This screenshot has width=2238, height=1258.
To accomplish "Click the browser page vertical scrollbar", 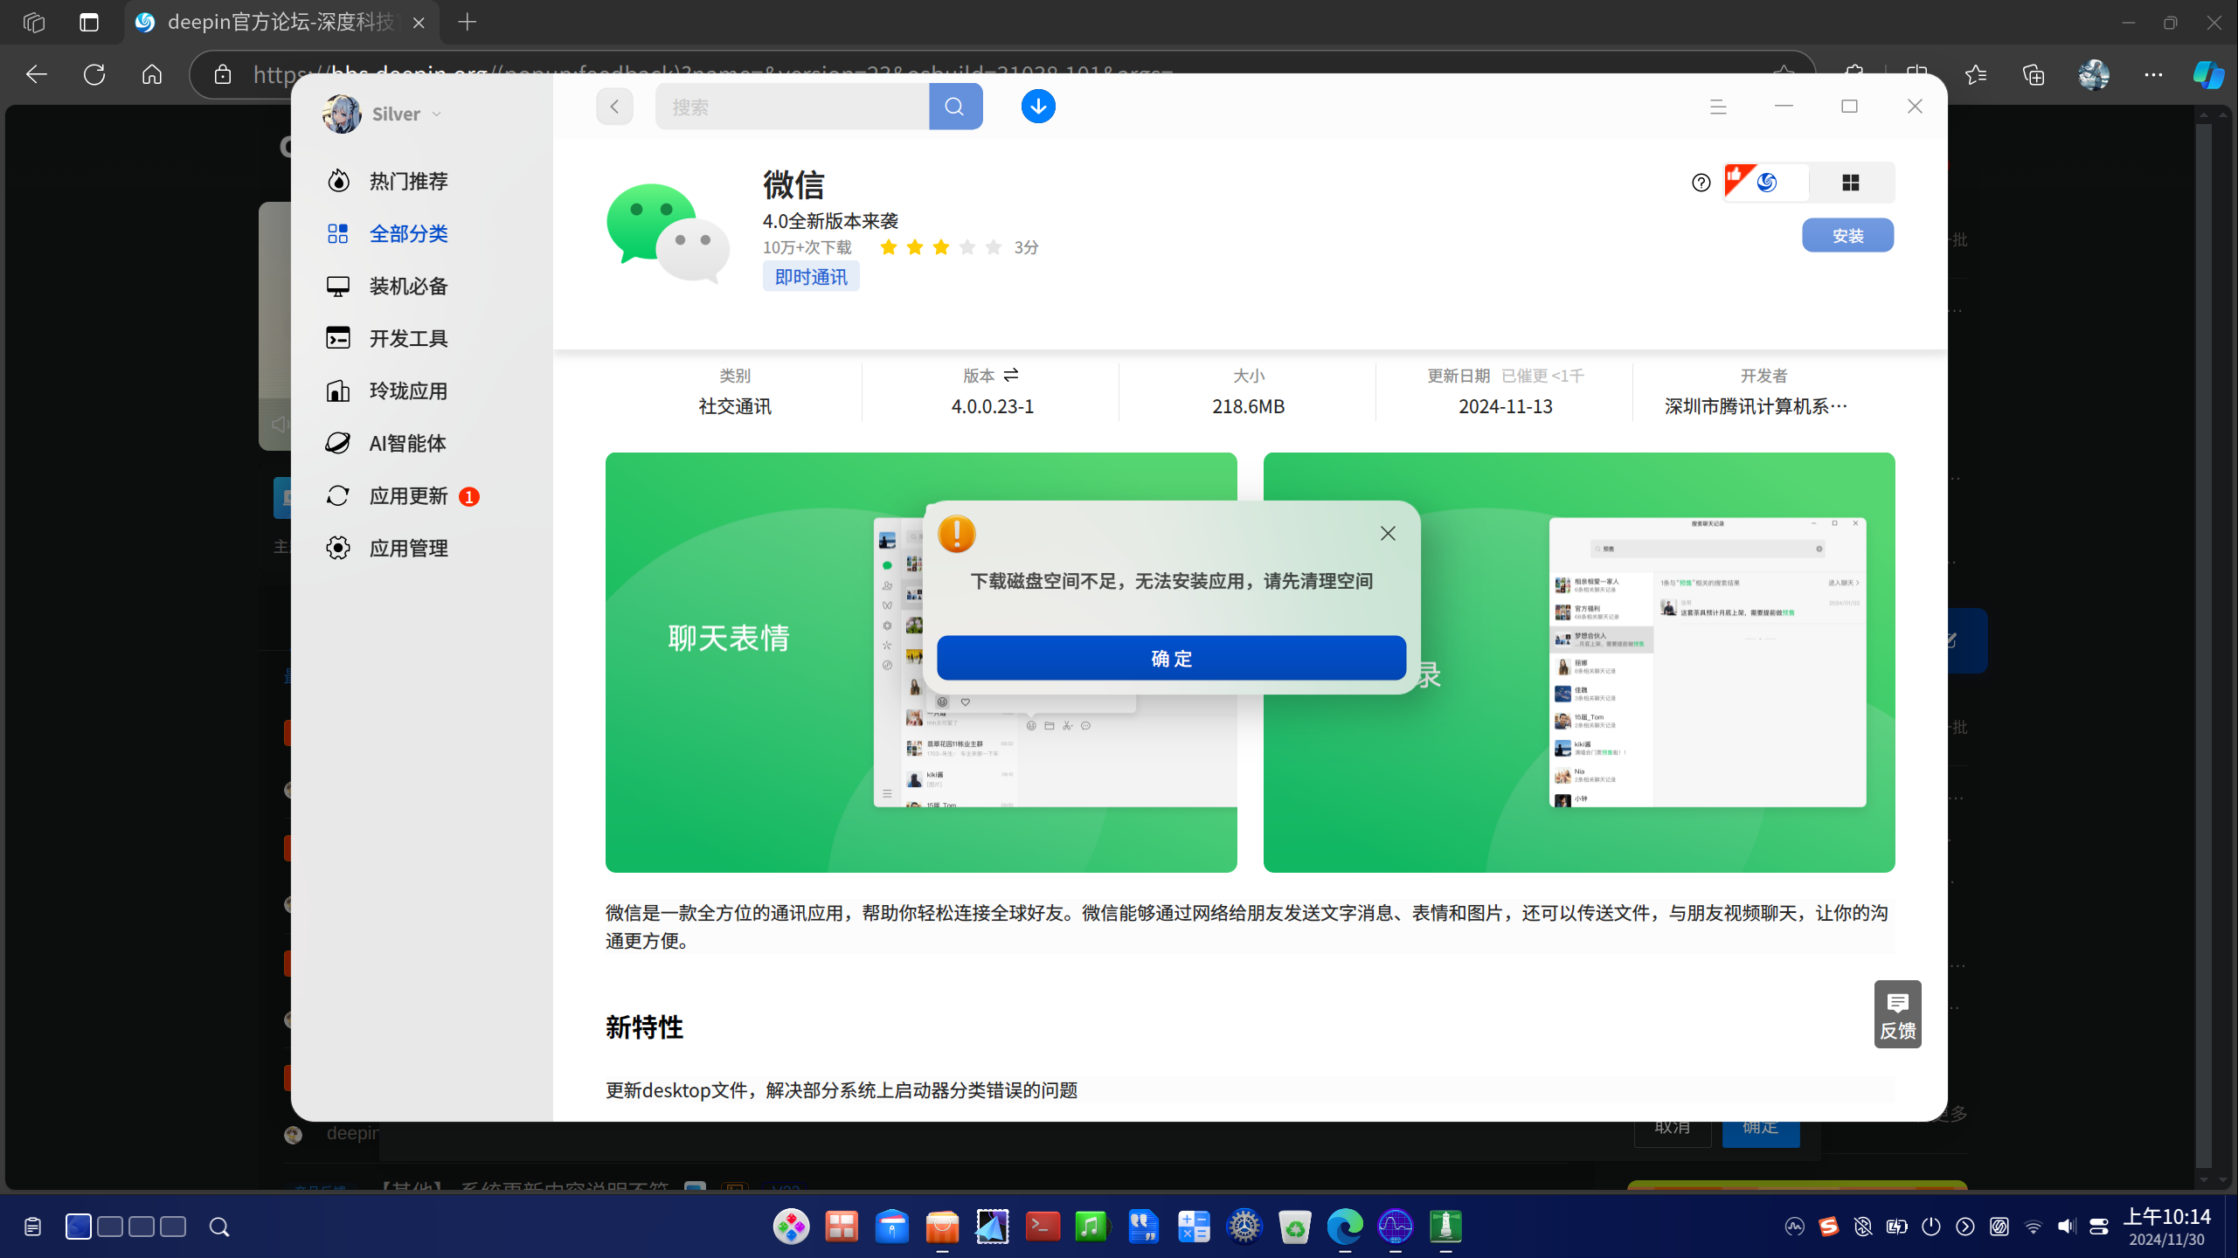I will 2203,646.
